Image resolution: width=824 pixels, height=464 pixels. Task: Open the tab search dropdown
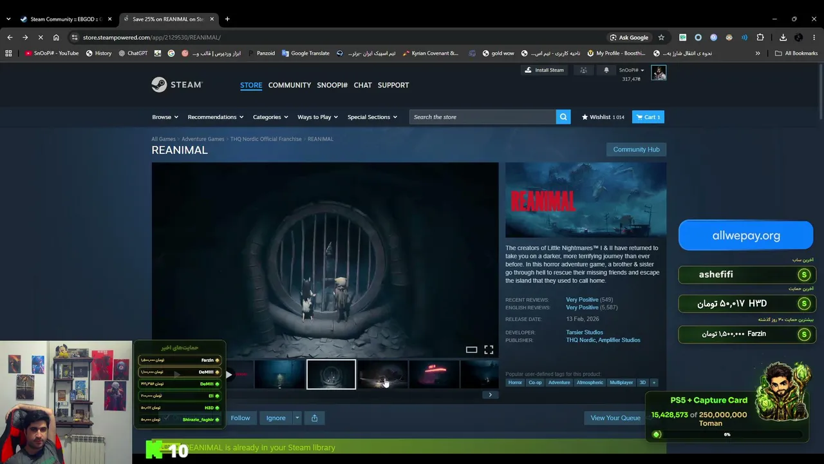(x=8, y=19)
